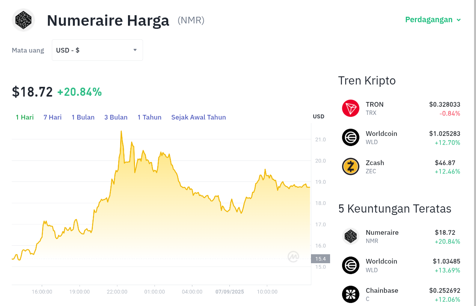Click the ZEC ticker symbol
Screen dimensions: 476x306
click(371, 171)
